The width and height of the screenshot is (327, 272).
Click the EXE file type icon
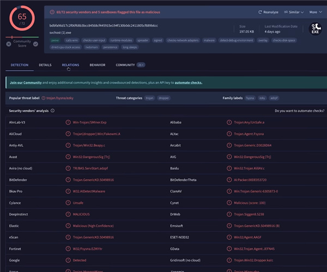(x=315, y=29)
